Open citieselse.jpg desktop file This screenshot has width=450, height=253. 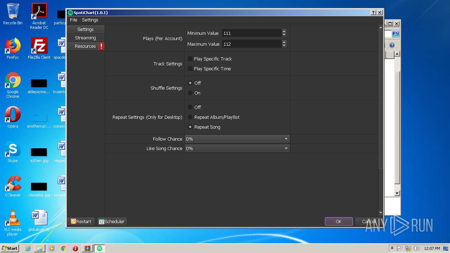[39, 189]
